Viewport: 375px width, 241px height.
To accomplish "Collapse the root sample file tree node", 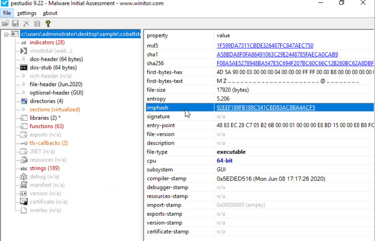I will [x=7, y=34].
